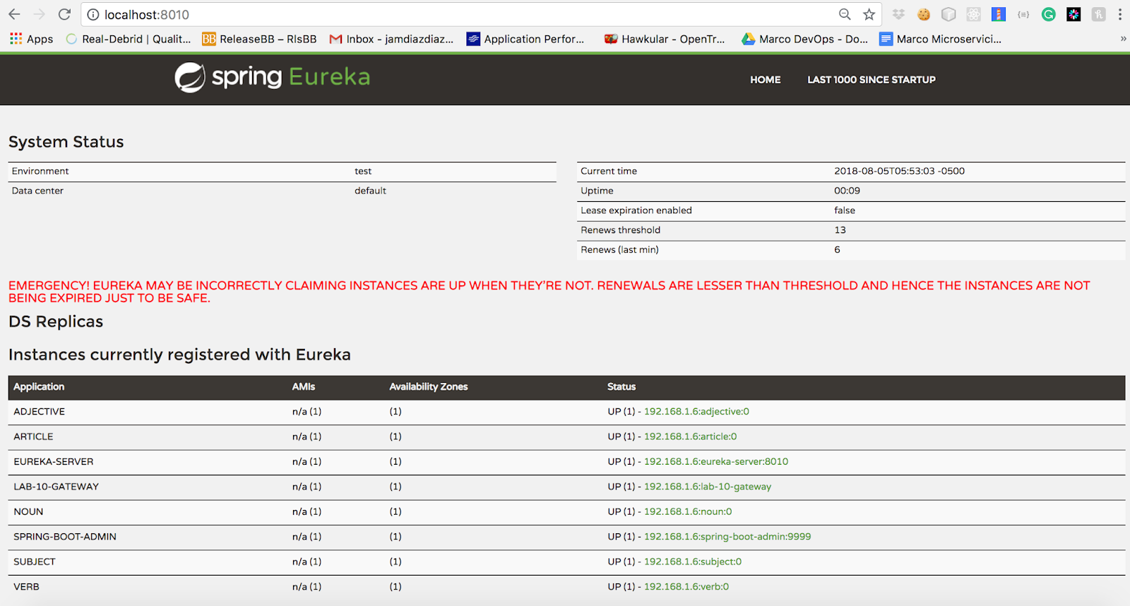Click the Status column header
Image resolution: width=1130 pixels, height=606 pixels.
pos(621,387)
